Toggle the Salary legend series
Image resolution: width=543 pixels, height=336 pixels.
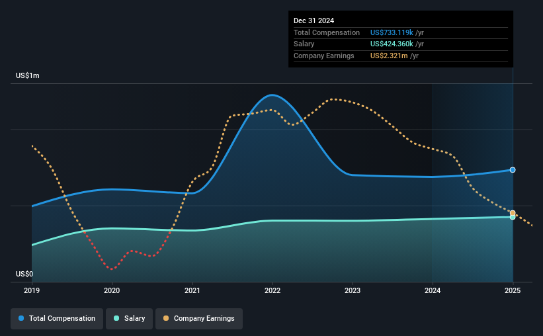tap(129, 318)
